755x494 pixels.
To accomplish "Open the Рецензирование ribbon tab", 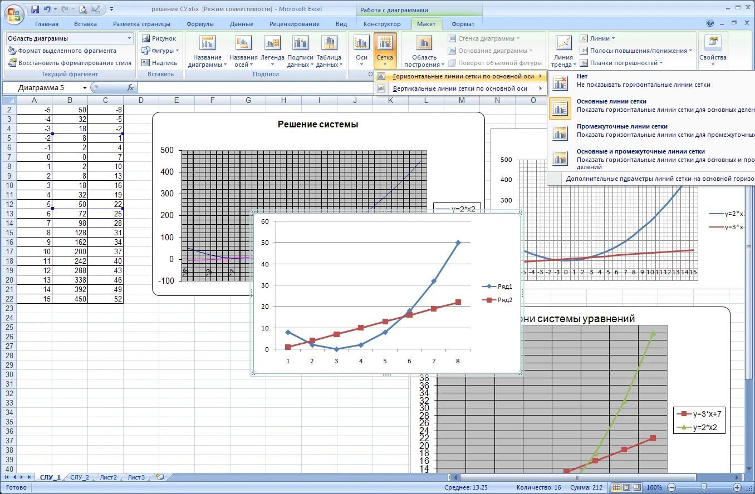I will (x=295, y=24).
